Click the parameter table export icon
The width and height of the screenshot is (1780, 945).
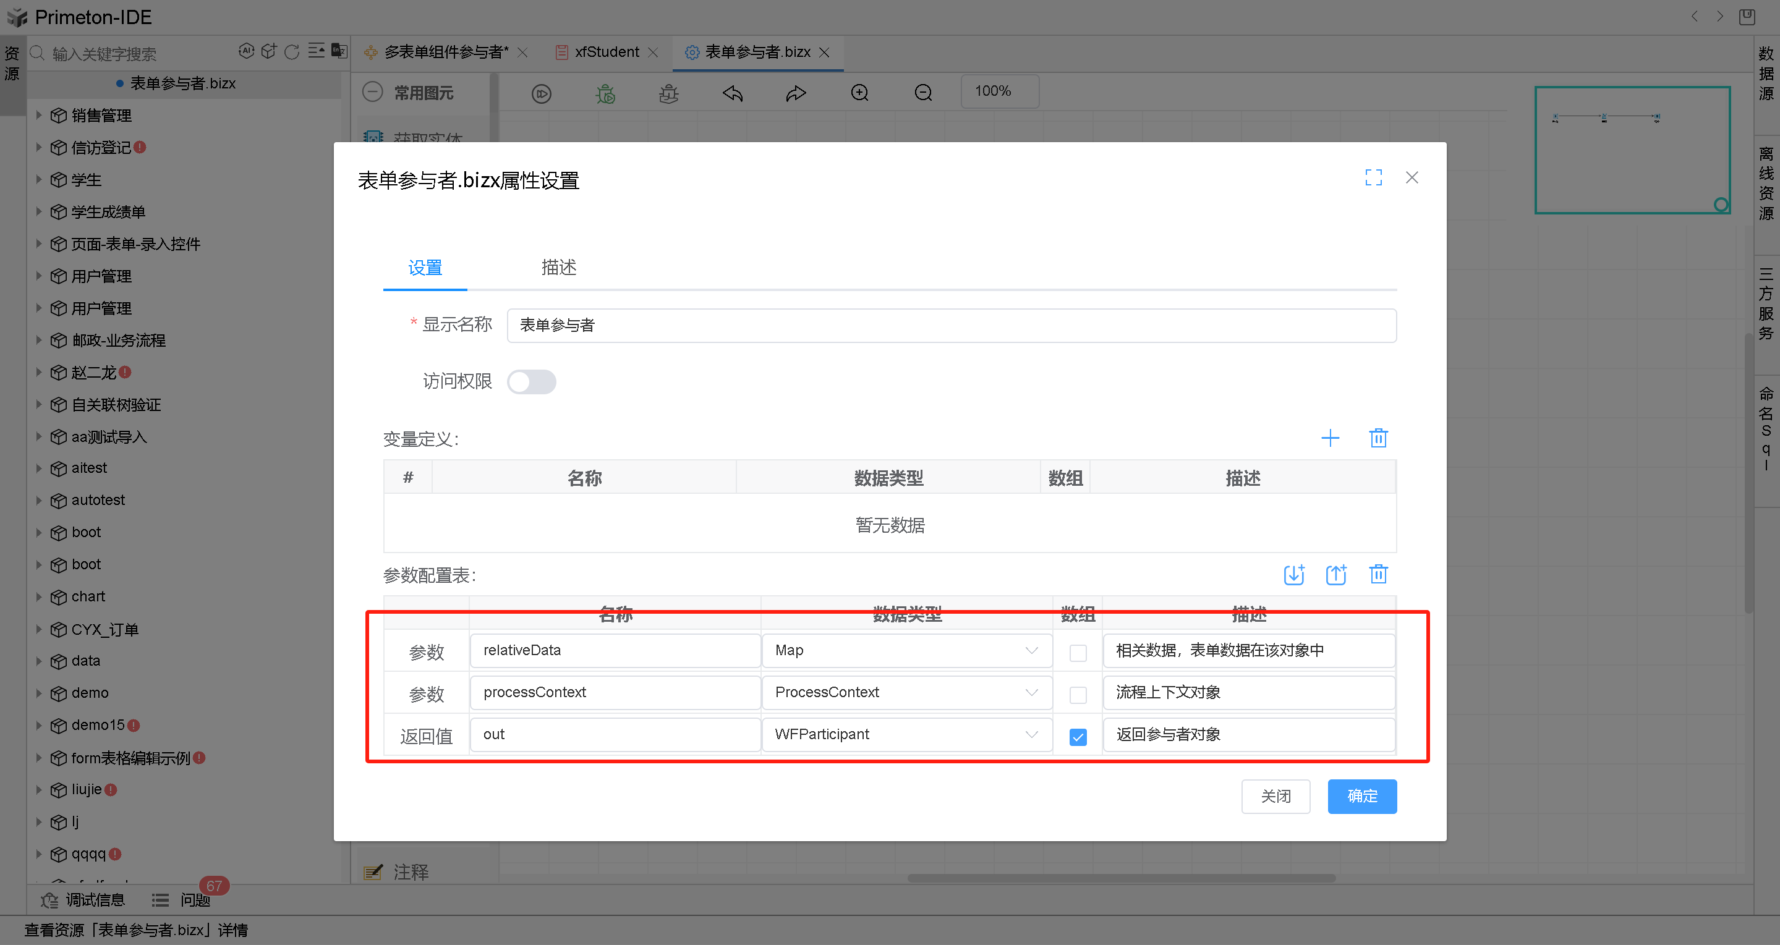(1335, 575)
